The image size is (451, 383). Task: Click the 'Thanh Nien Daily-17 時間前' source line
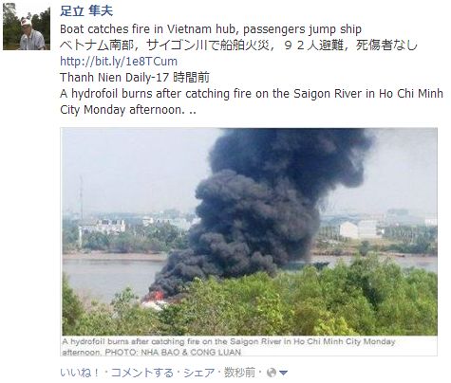pyautogui.click(x=135, y=78)
